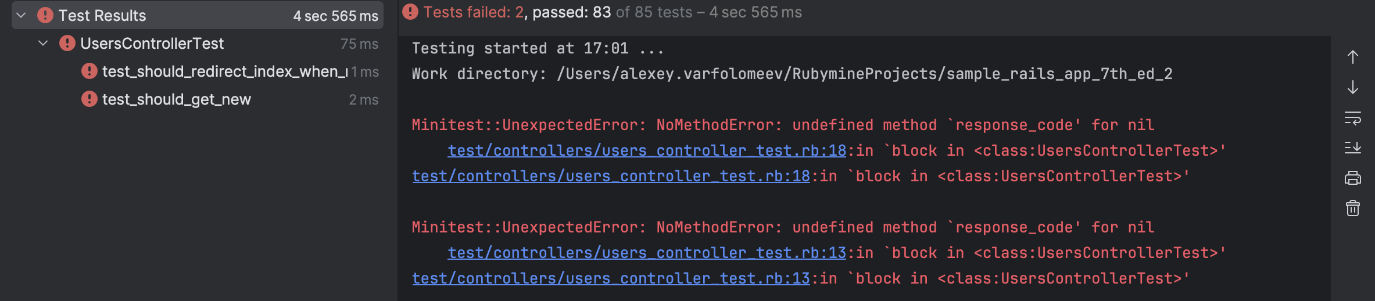Click the print icon
Image resolution: width=1375 pixels, height=301 pixels.
tap(1353, 178)
